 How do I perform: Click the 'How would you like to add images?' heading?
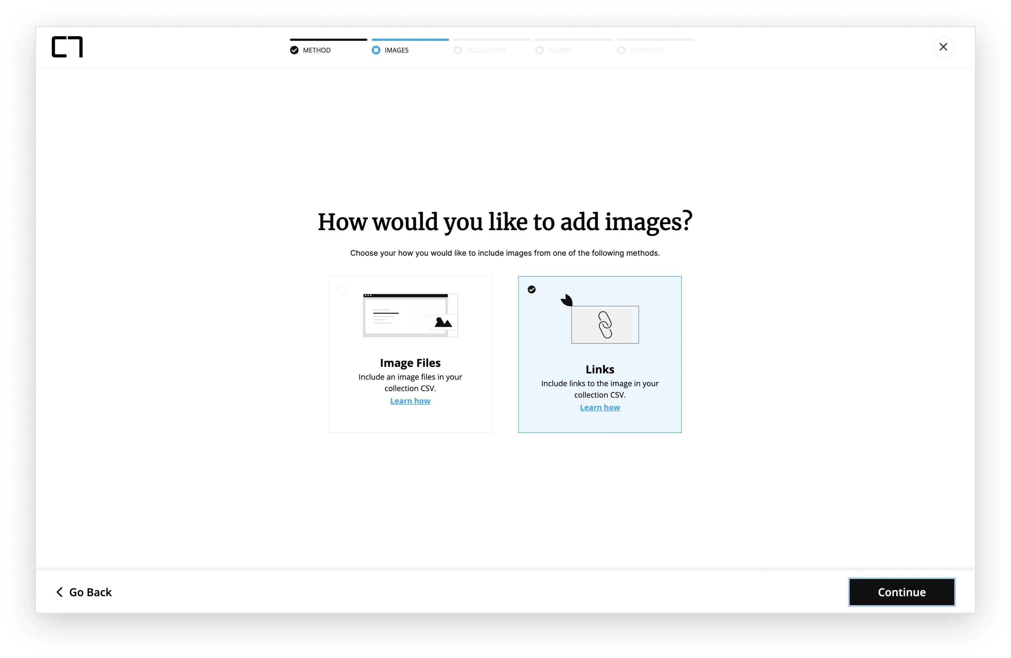click(x=505, y=222)
